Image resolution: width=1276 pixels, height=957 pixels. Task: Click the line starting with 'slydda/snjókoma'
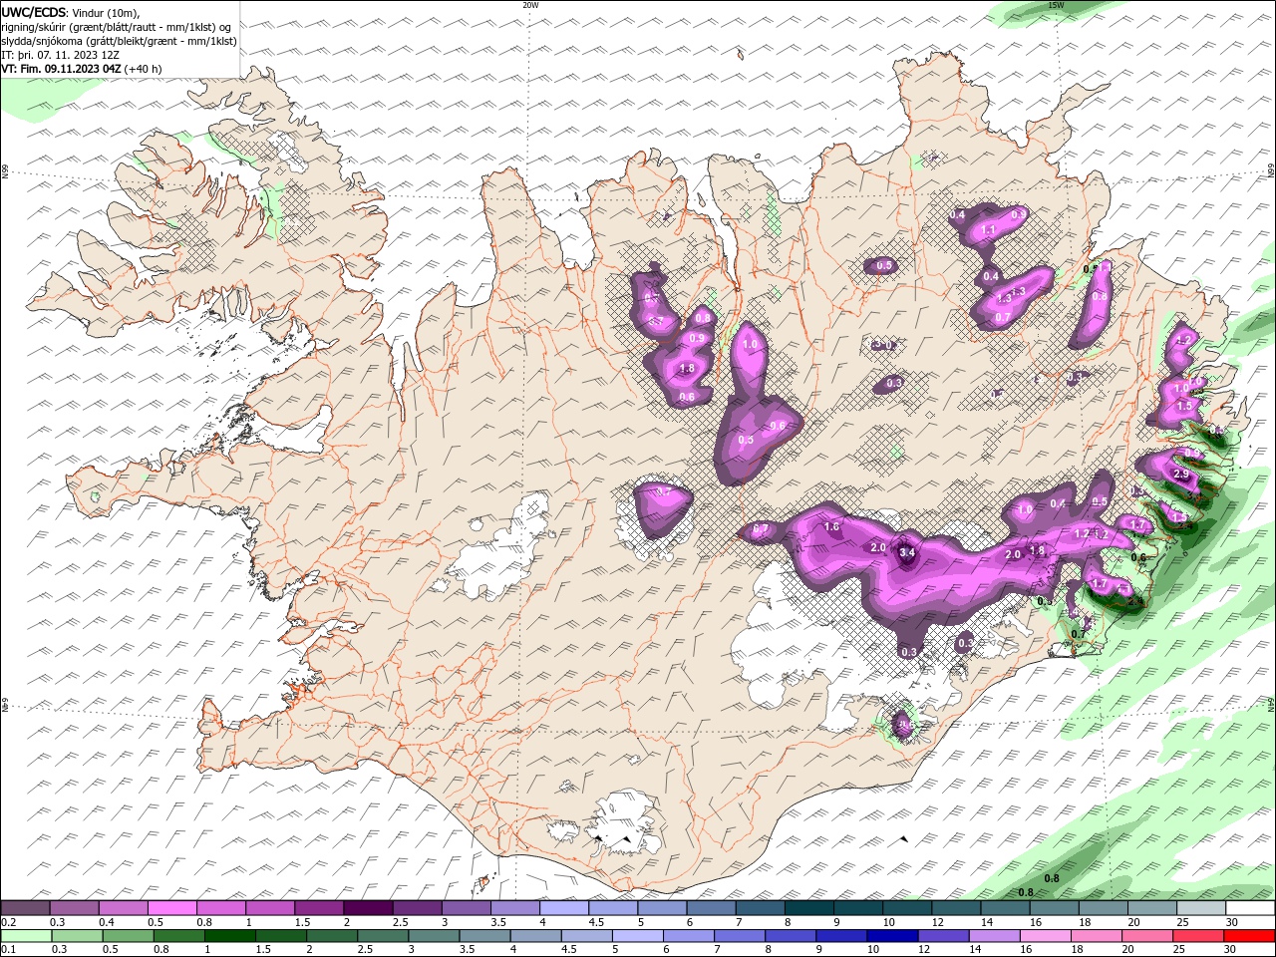coord(120,41)
